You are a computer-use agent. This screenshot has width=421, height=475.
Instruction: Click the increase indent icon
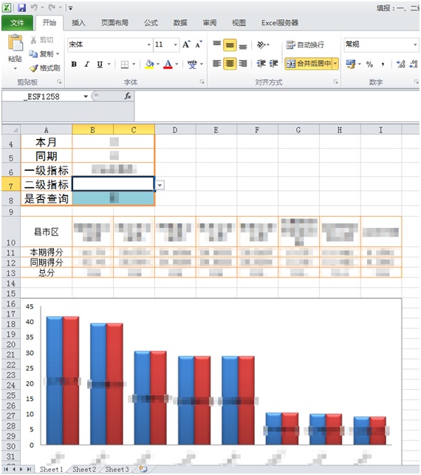[273, 64]
